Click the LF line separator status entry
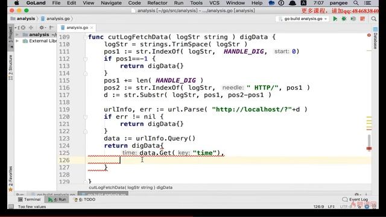The height and width of the screenshot is (217, 386). (331, 206)
